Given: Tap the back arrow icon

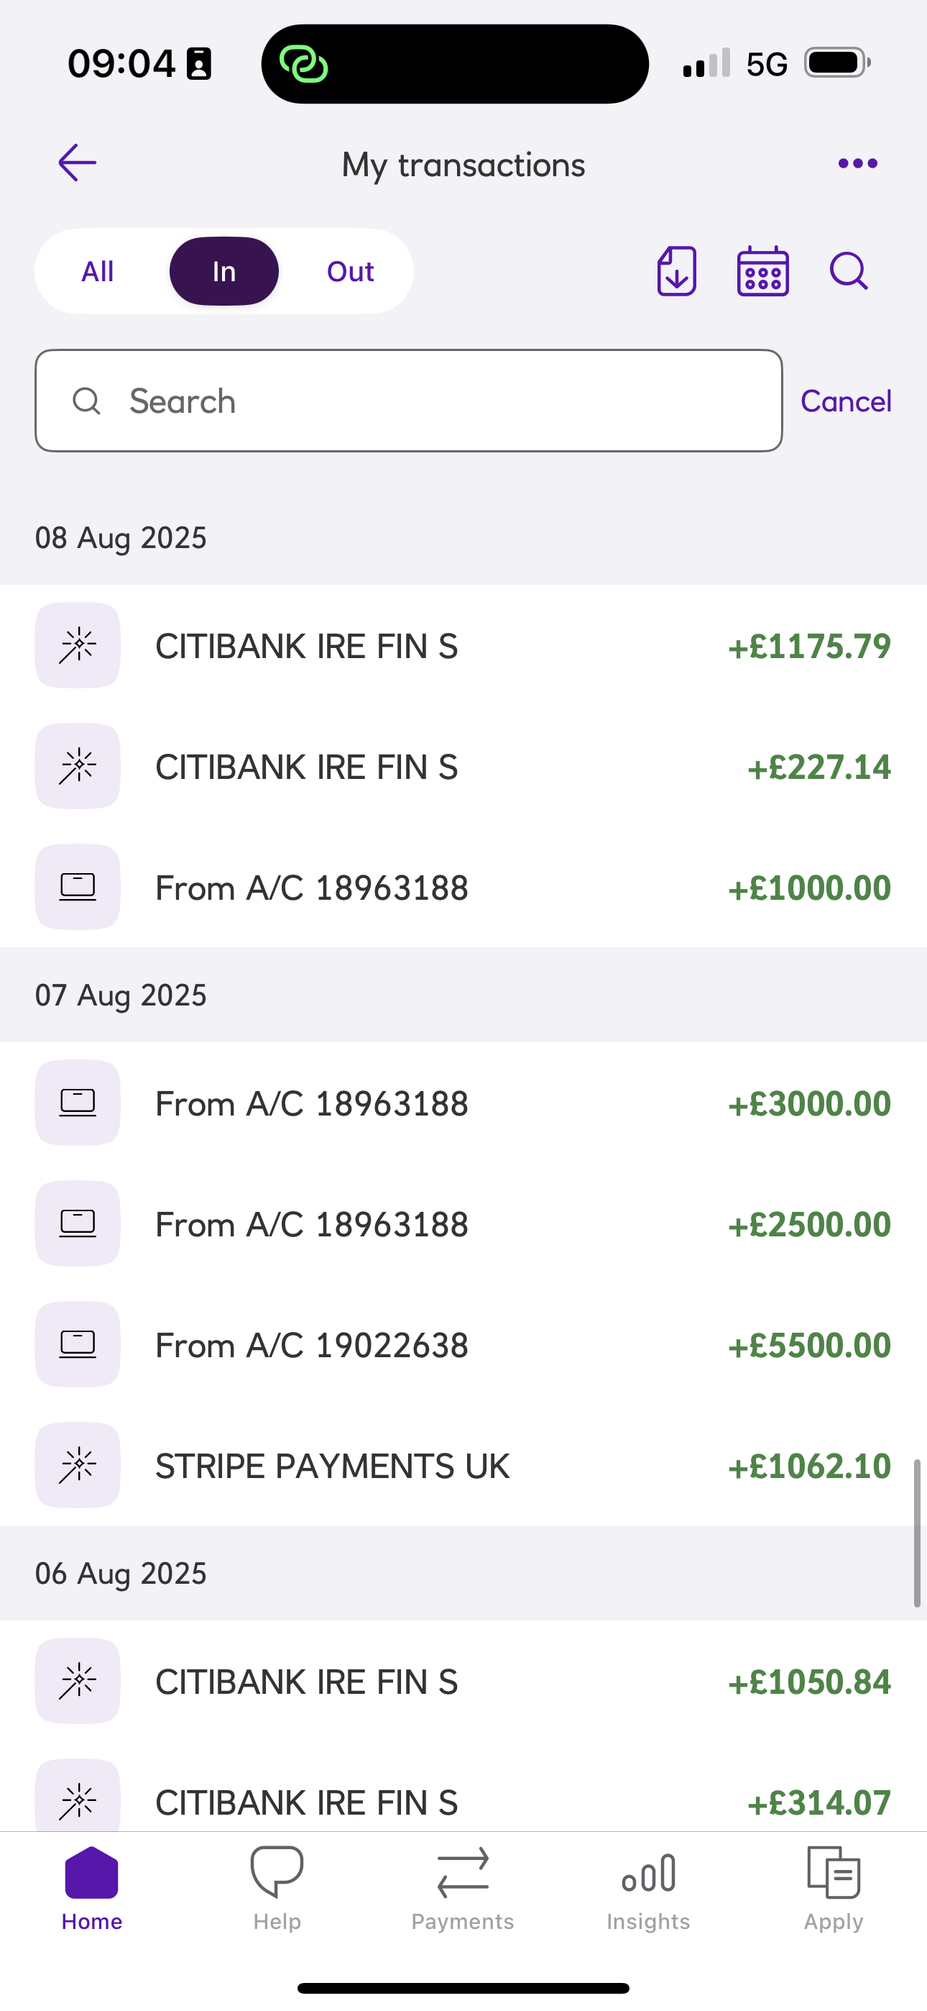Looking at the screenshot, I should coord(78,163).
